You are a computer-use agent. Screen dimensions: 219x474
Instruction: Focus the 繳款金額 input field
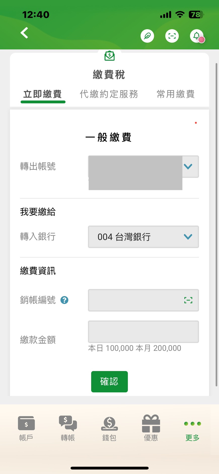point(143,331)
